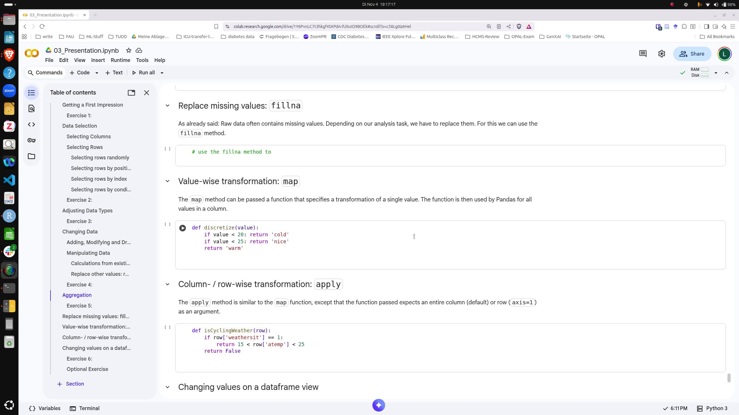The image size is (739, 415).
Task: Click the isCyclingWeather cell execution bracket
Action: pyautogui.click(x=167, y=327)
